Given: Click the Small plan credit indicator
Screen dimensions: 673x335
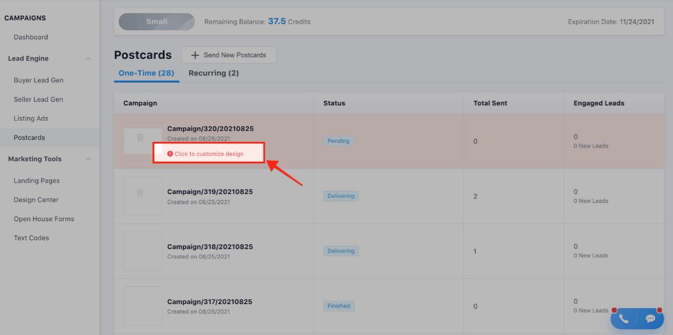Looking at the screenshot, I should click(x=156, y=22).
